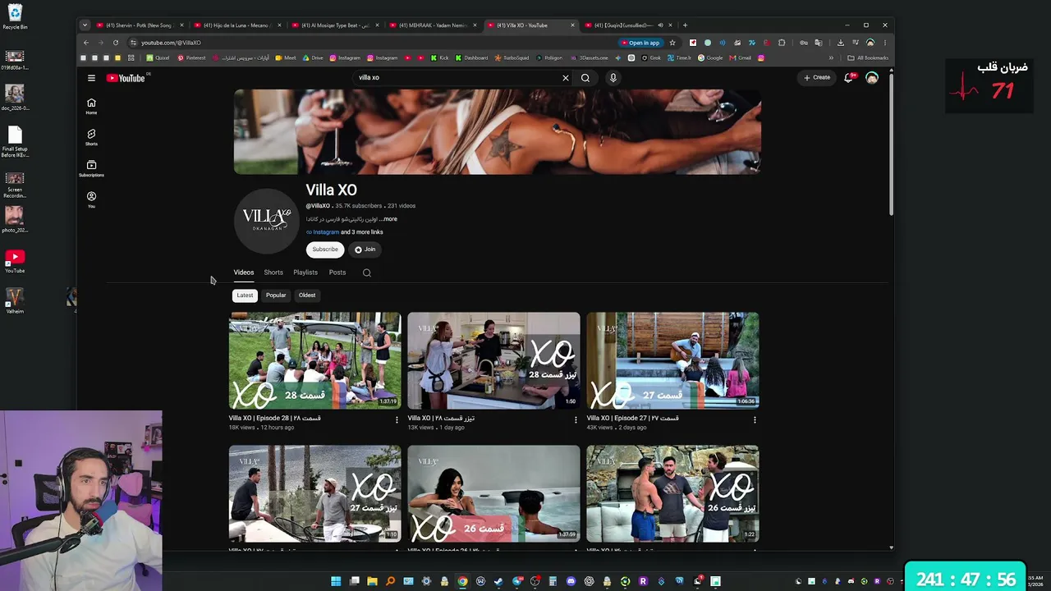Open the TurboSquid bookmark
This screenshot has height=591, width=1051.
[x=512, y=58]
